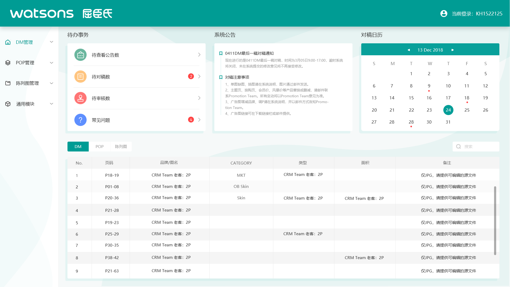The height and width of the screenshot is (287, 510).
Task: Click the 品牌/图名 column header
Action: click(169, 163)
